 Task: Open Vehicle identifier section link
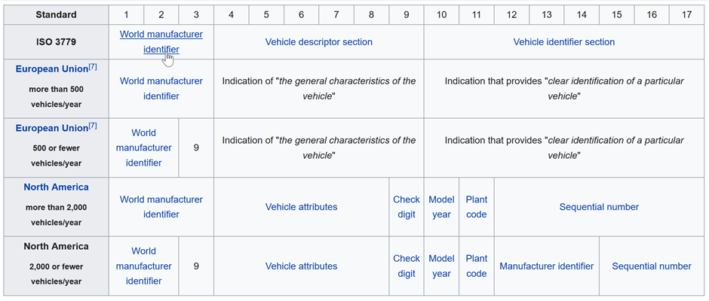tap(564, 42)
